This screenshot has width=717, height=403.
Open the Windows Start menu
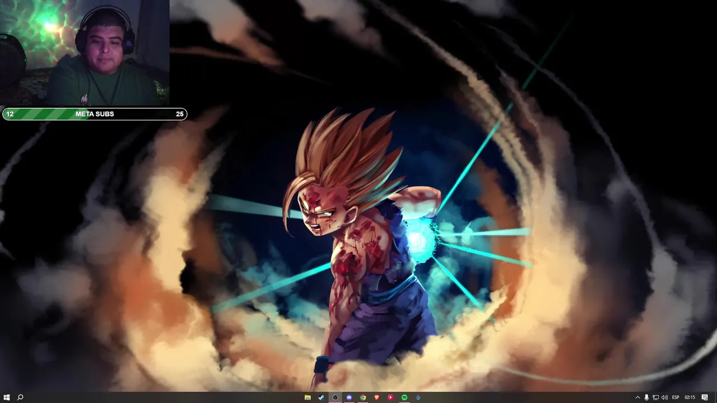(6, 397)
